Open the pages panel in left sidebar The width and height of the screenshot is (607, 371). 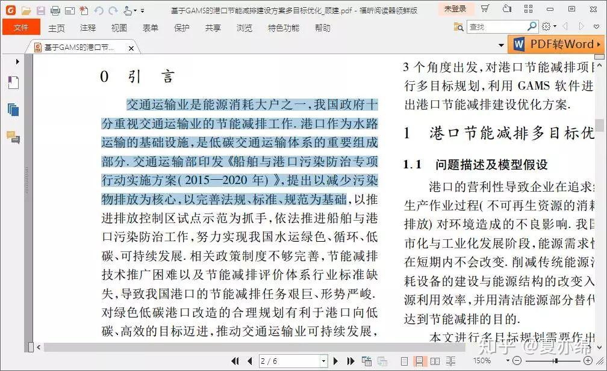click(x=13, y=110)
